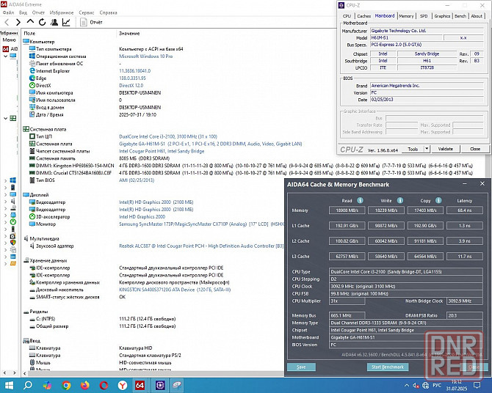Expand the Windows logo node in sidebar tree
Screen dimensions: 492x393
5,180
